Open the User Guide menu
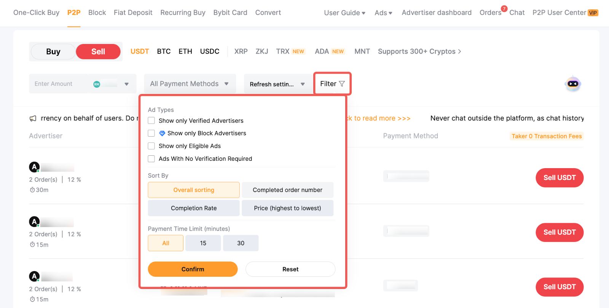Viewport: 609px width, 308px height. 344,13
